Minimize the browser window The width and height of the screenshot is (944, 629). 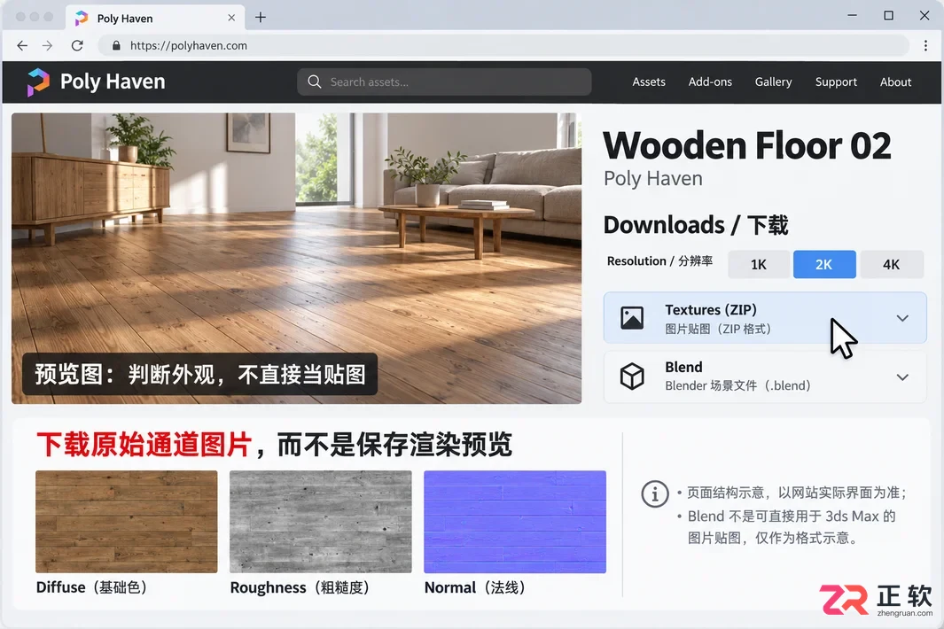852,16
